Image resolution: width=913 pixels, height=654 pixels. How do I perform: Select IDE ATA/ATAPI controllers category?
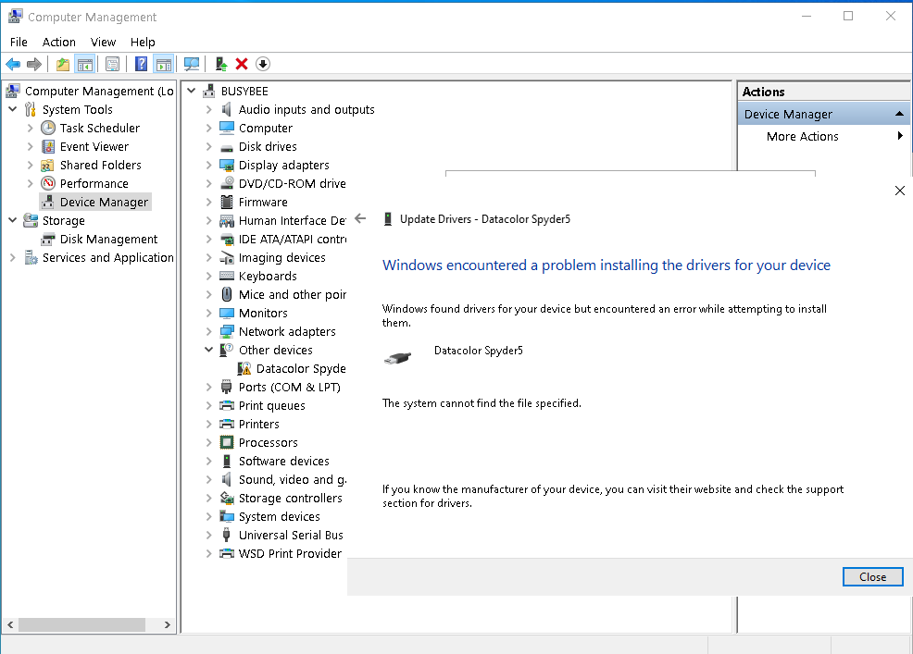[293, 240]
